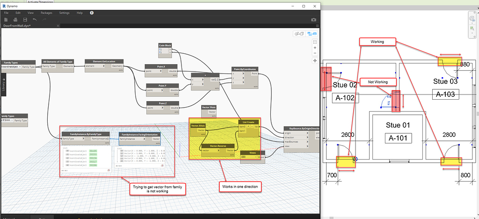Click the Save icon in toolbar
Image resolution: width=479 pixels, height=219 pixels.
(25, 20)
